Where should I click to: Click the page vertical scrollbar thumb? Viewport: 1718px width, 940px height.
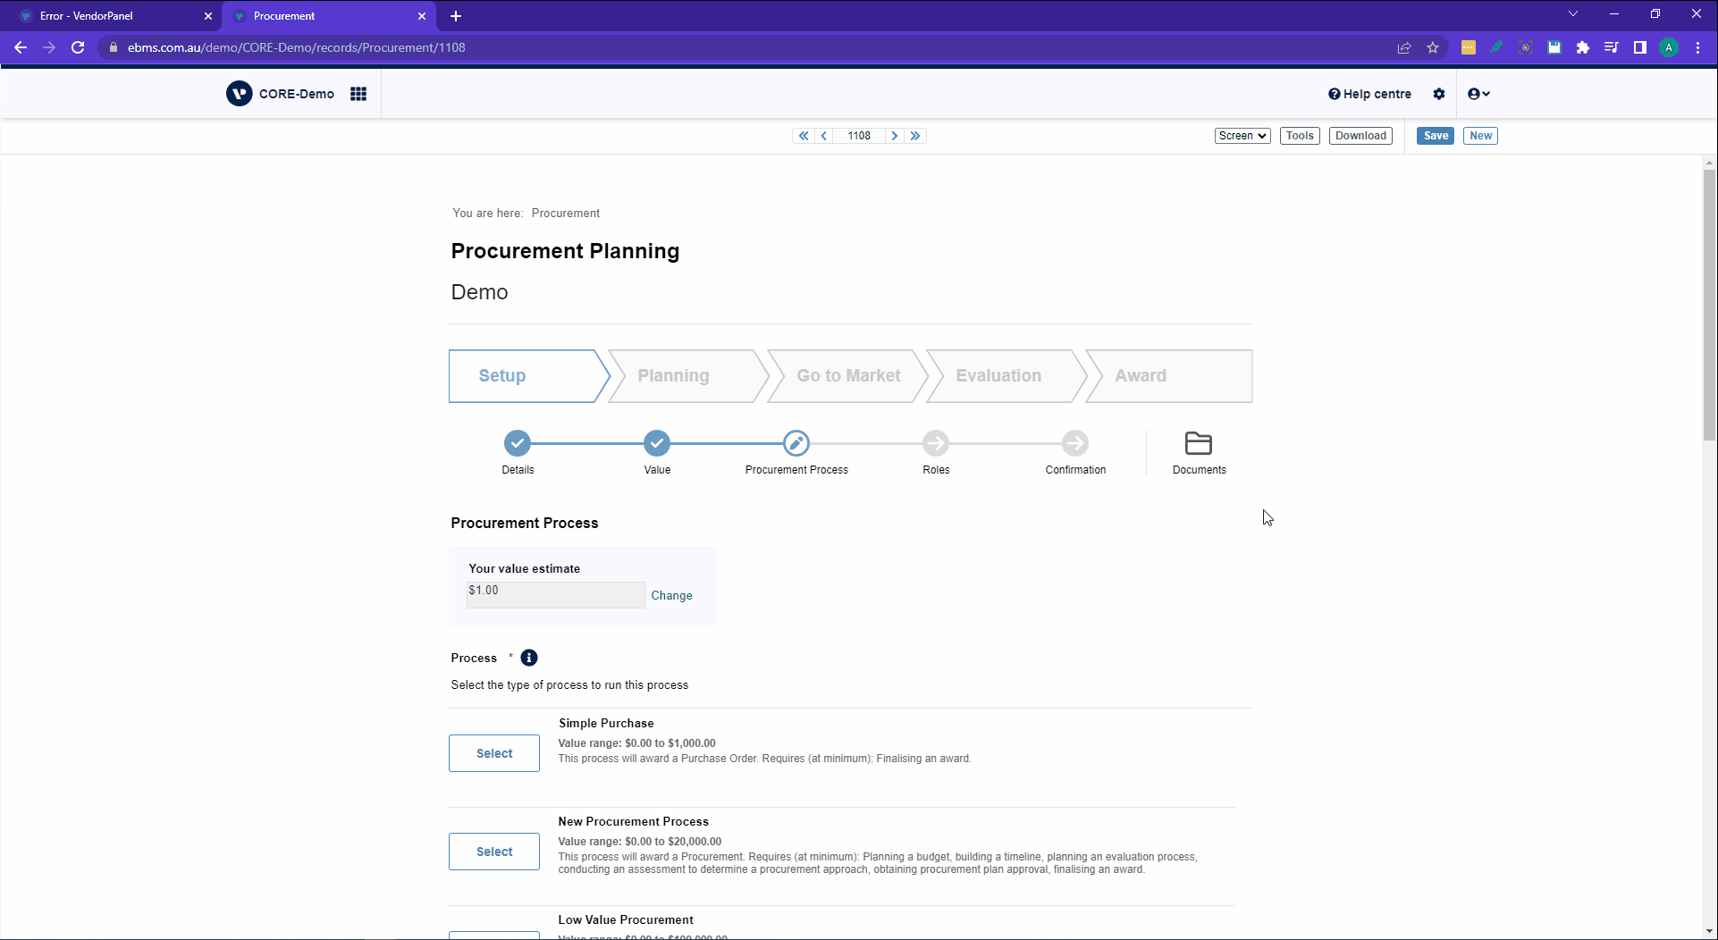(x=1709, y=304)
